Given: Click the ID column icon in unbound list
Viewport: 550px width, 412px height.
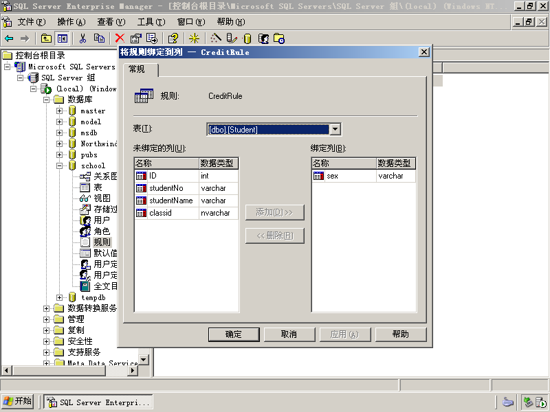Looking at the screenshot, I should pos(141,176).
